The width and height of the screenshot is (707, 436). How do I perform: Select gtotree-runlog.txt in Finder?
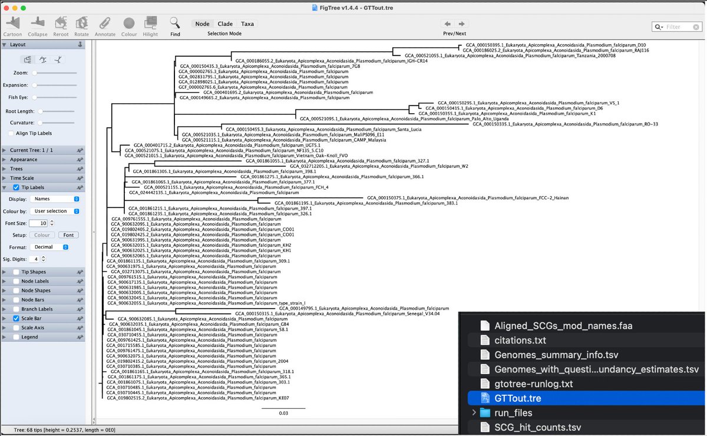pyautogui.click(x=534, y=384)
